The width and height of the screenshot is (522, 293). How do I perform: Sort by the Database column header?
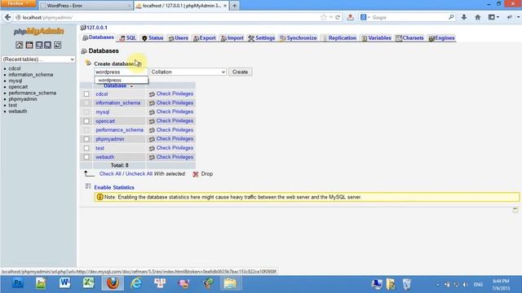pos(115,85)
